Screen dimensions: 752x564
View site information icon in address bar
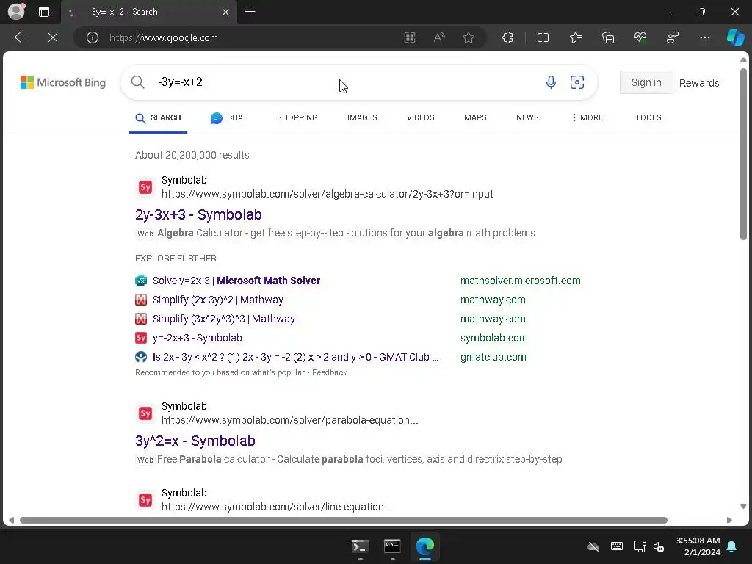[93, 37]
